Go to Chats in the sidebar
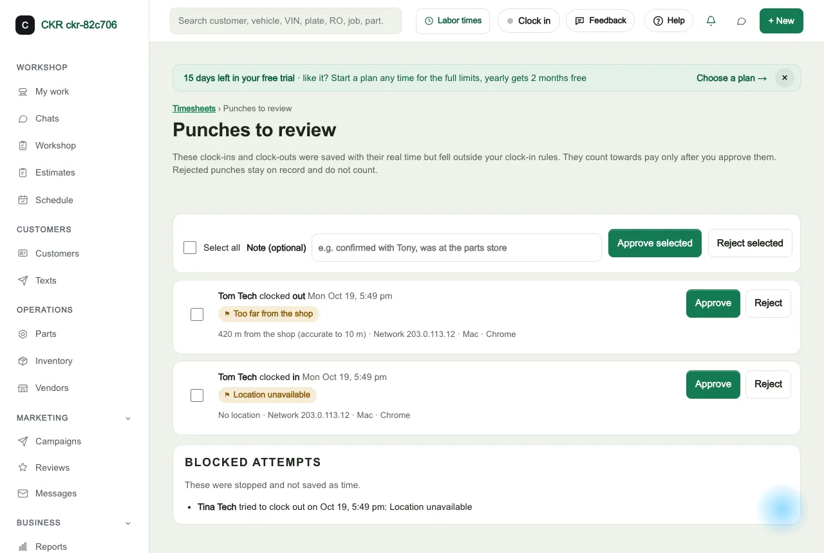 point(47,118)
